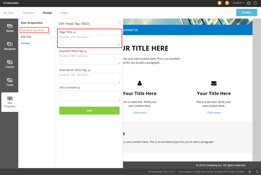Click the orange exclamation alert icon
Screen dimensions: 261x175
227,3
